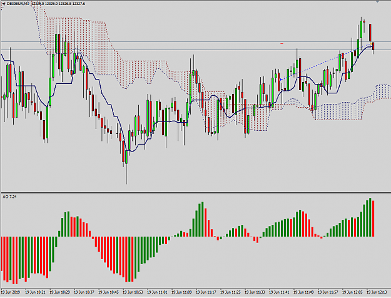This screenshot has height=298, width=391.
Task: Click the chart shift triangle marker
Action: [377, 1]
